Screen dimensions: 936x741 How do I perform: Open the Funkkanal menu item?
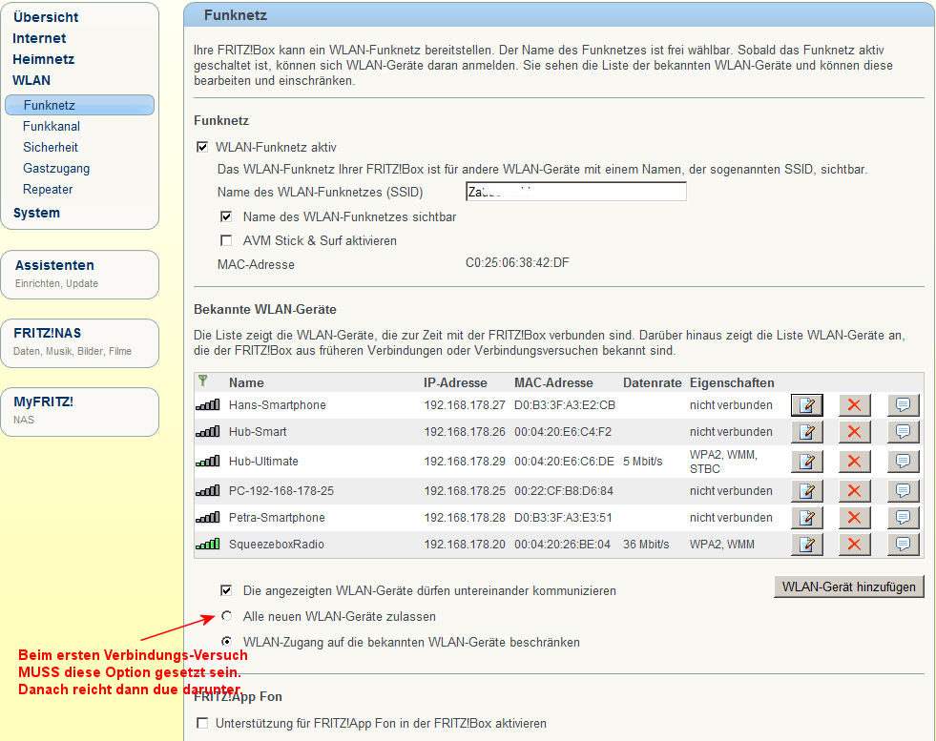pyautogui.click(x=52, y=127)
